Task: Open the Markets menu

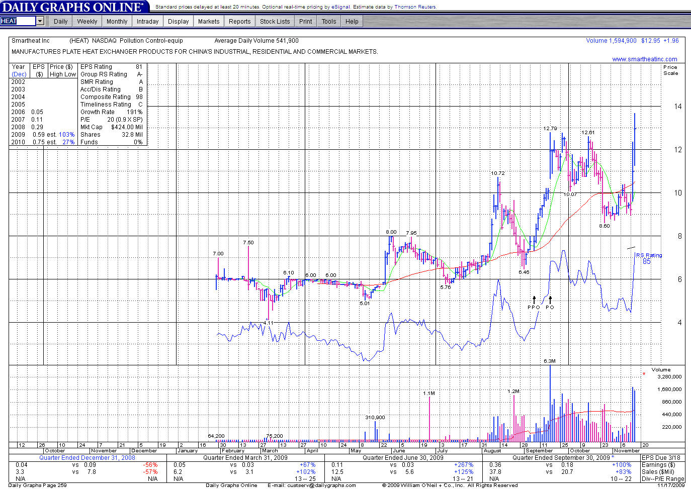Action: pos(209,22)
